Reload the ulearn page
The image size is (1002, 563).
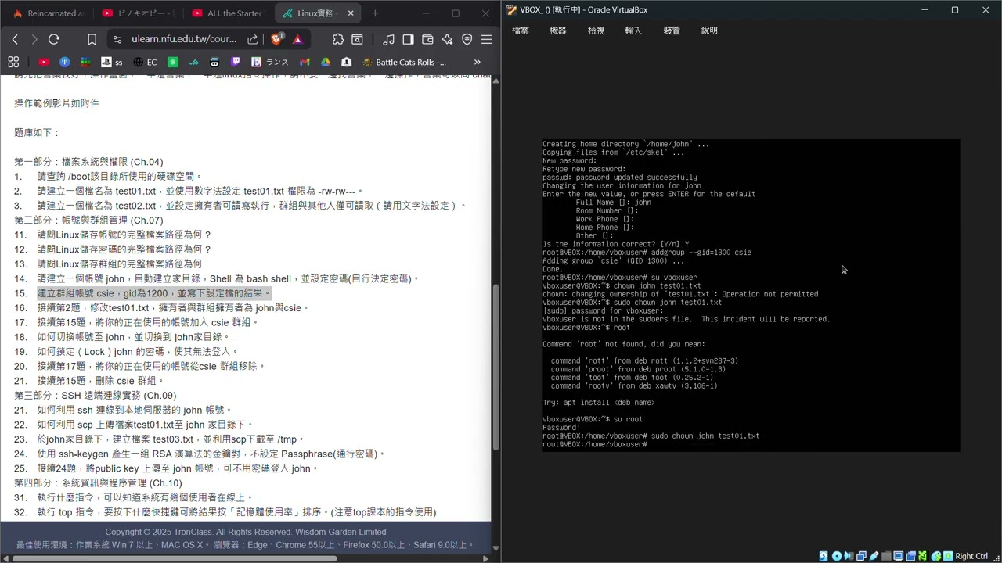(54, 39)
